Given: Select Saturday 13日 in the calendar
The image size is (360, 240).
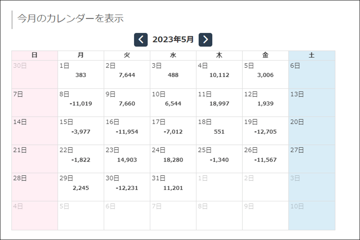Looking at the screenshot, I should (312, 103).
